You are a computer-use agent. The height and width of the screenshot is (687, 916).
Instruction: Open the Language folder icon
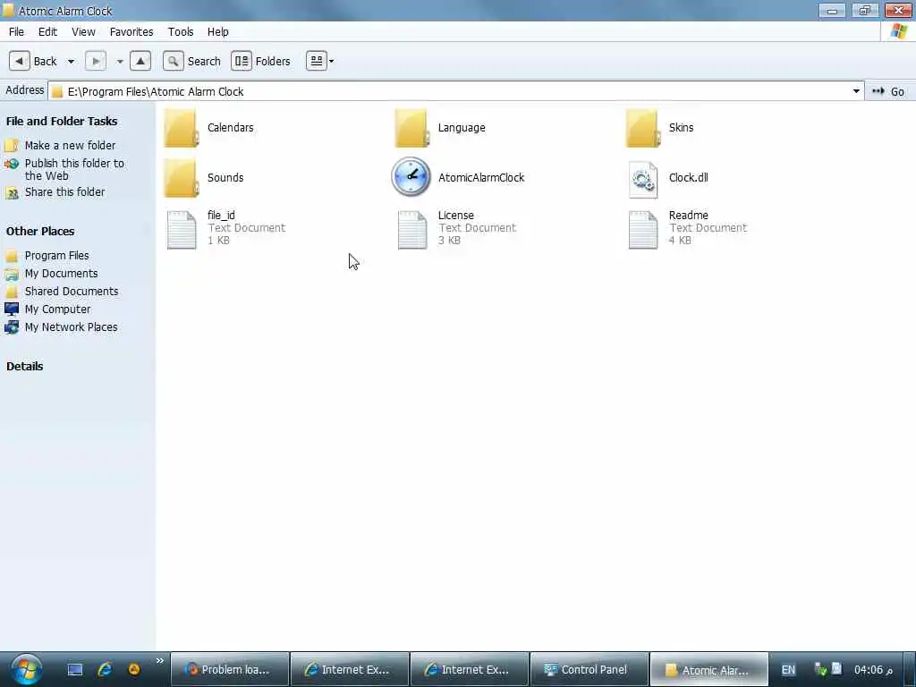[411, 128]
